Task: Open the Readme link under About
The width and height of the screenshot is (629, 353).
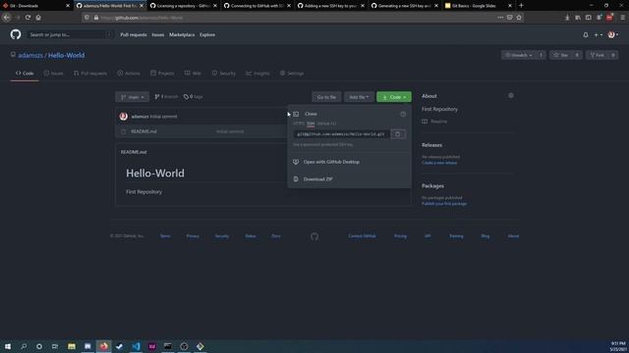Action: (x=434, y=122)
